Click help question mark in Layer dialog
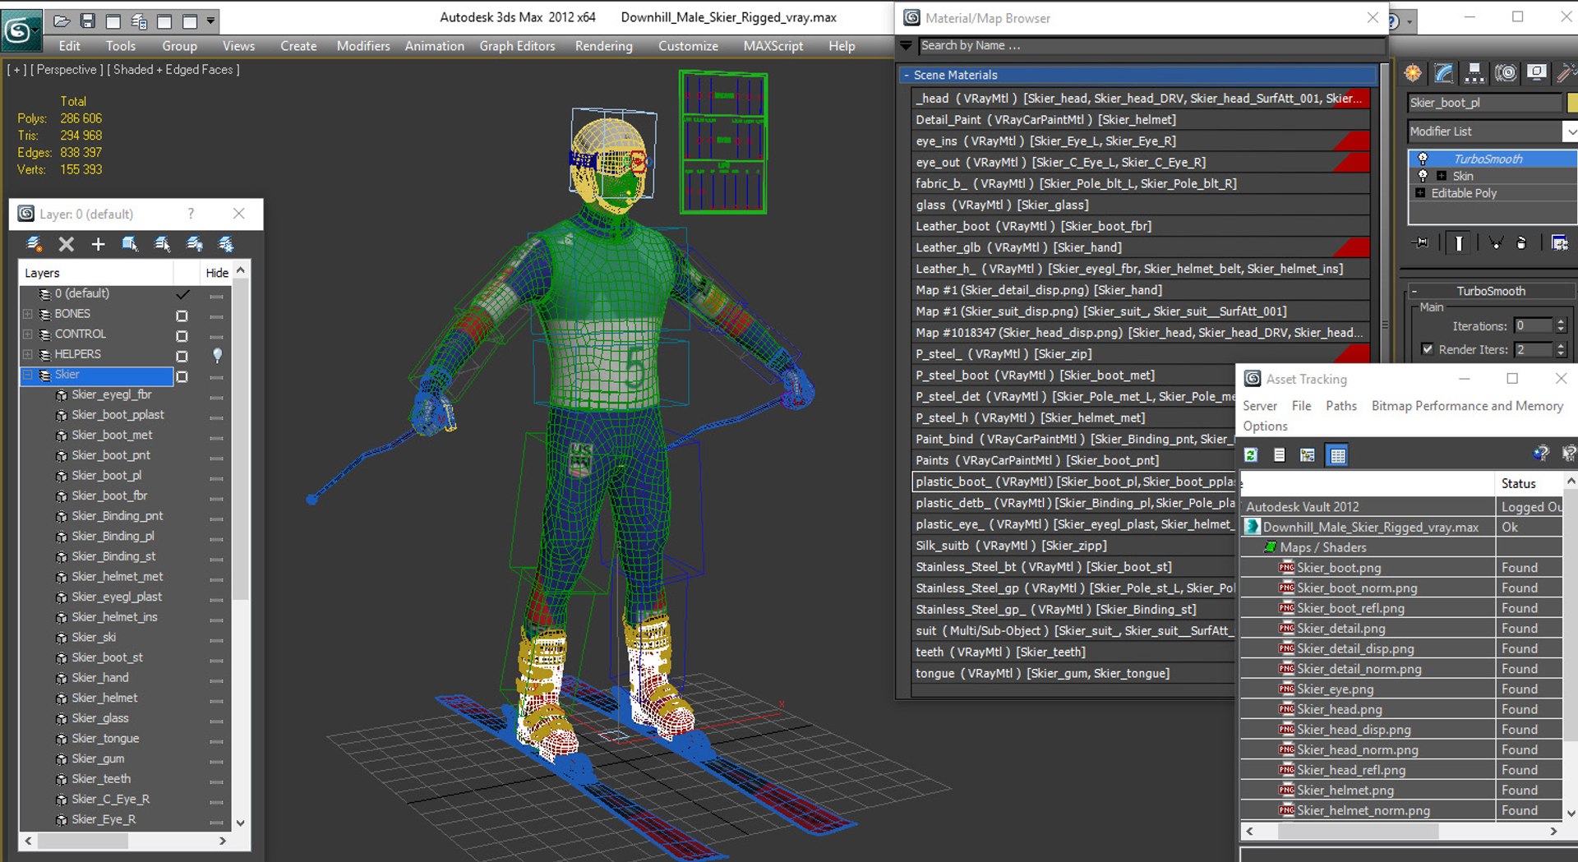This screenshot has width=1578, height=862. tap(191, 214)
